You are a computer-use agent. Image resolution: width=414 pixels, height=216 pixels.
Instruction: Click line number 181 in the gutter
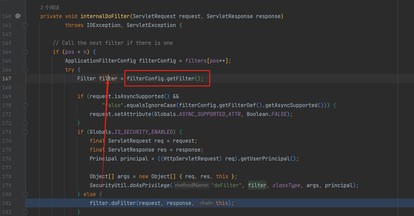(6, 203)
